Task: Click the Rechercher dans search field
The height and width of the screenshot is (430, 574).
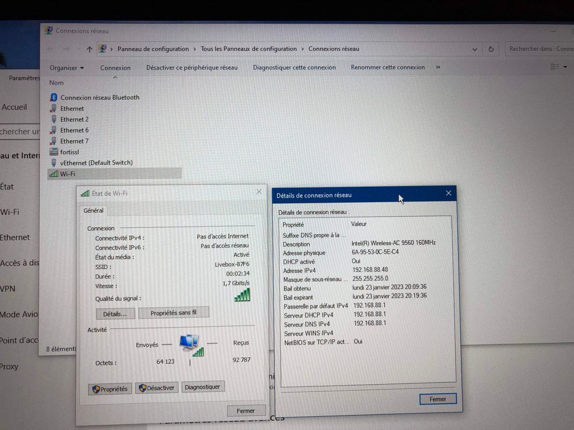Action: tap(540, 49)
